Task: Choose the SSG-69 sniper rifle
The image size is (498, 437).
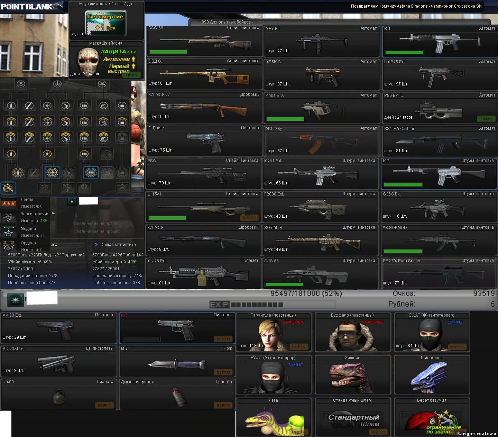Action: click(x=204, y=42)
